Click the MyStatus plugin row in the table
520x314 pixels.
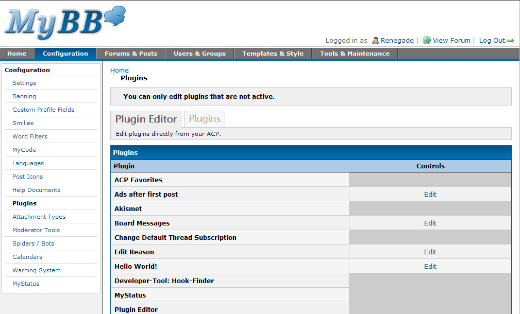click(x=311, y=295)
